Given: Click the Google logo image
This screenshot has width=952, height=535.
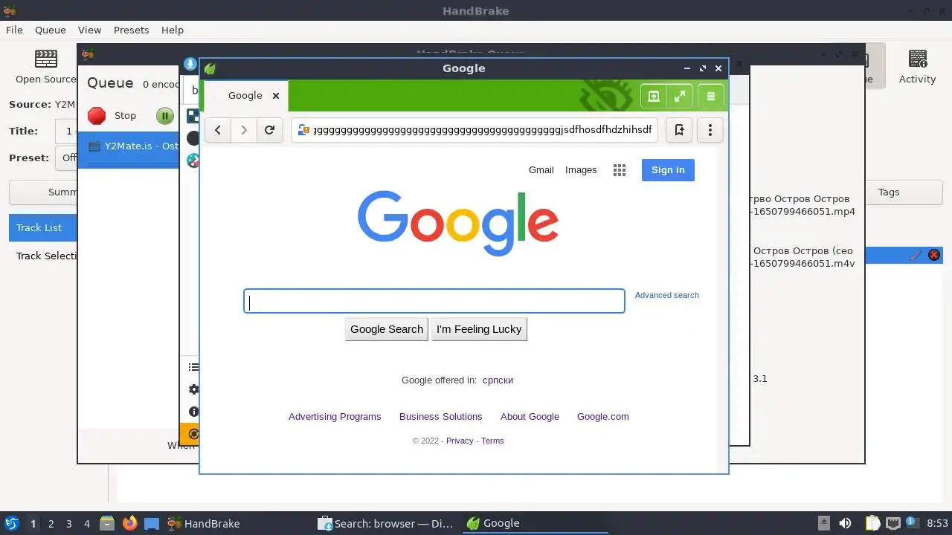Looking at the screenshot, I should coord(458,223).
